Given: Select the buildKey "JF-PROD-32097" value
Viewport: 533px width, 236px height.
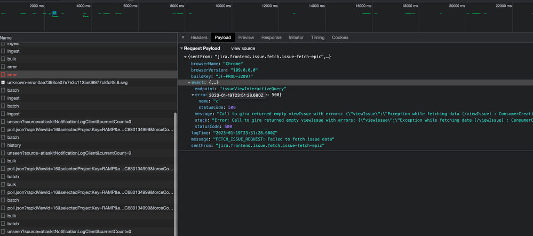Looking at the screenshot, I should coord(235,76).
